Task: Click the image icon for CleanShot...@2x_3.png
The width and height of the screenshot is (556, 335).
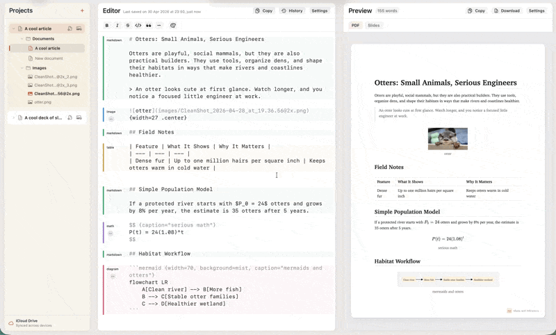Action: (x=30, y=85)
